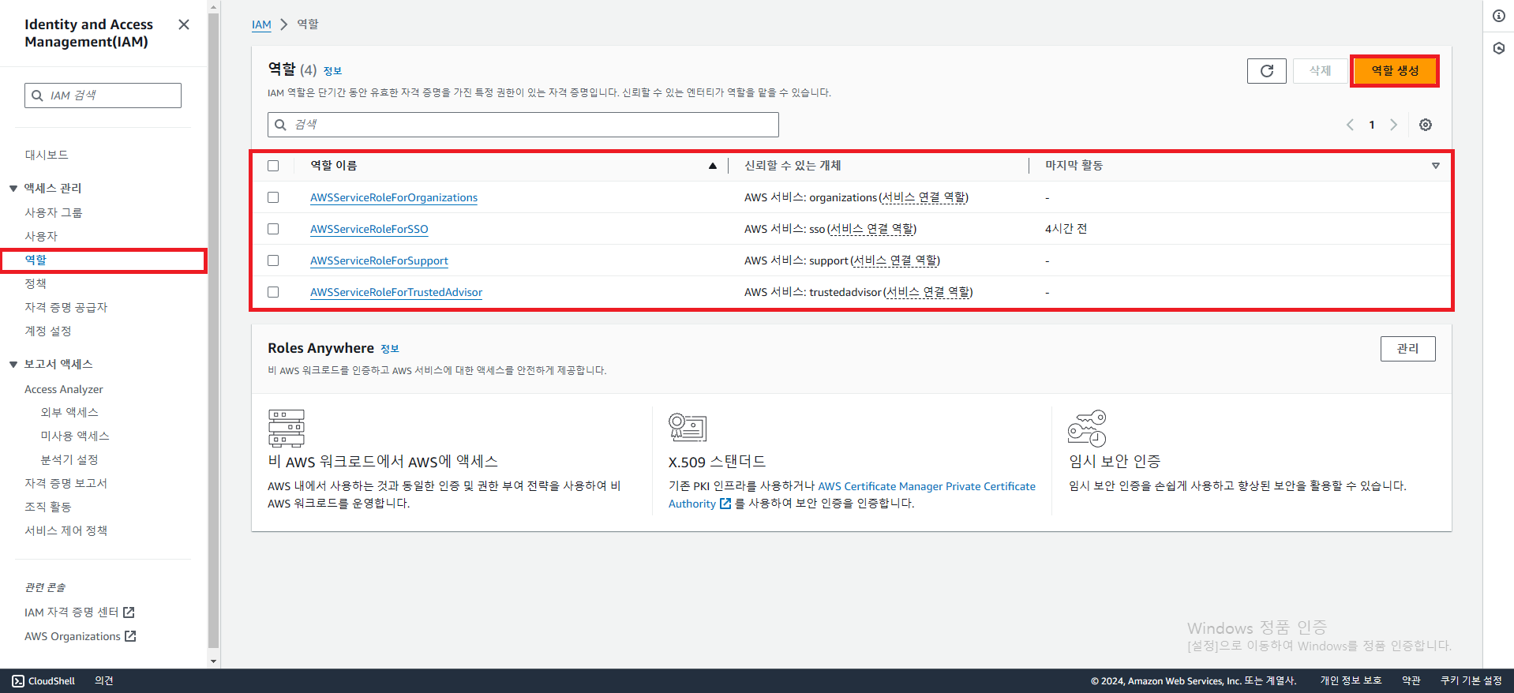Open 쿠키 기본 설정 footer link

click(1471, 680)
